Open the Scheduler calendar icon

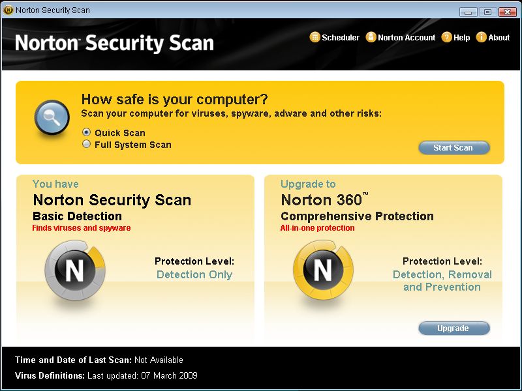(x=315, y=37)
